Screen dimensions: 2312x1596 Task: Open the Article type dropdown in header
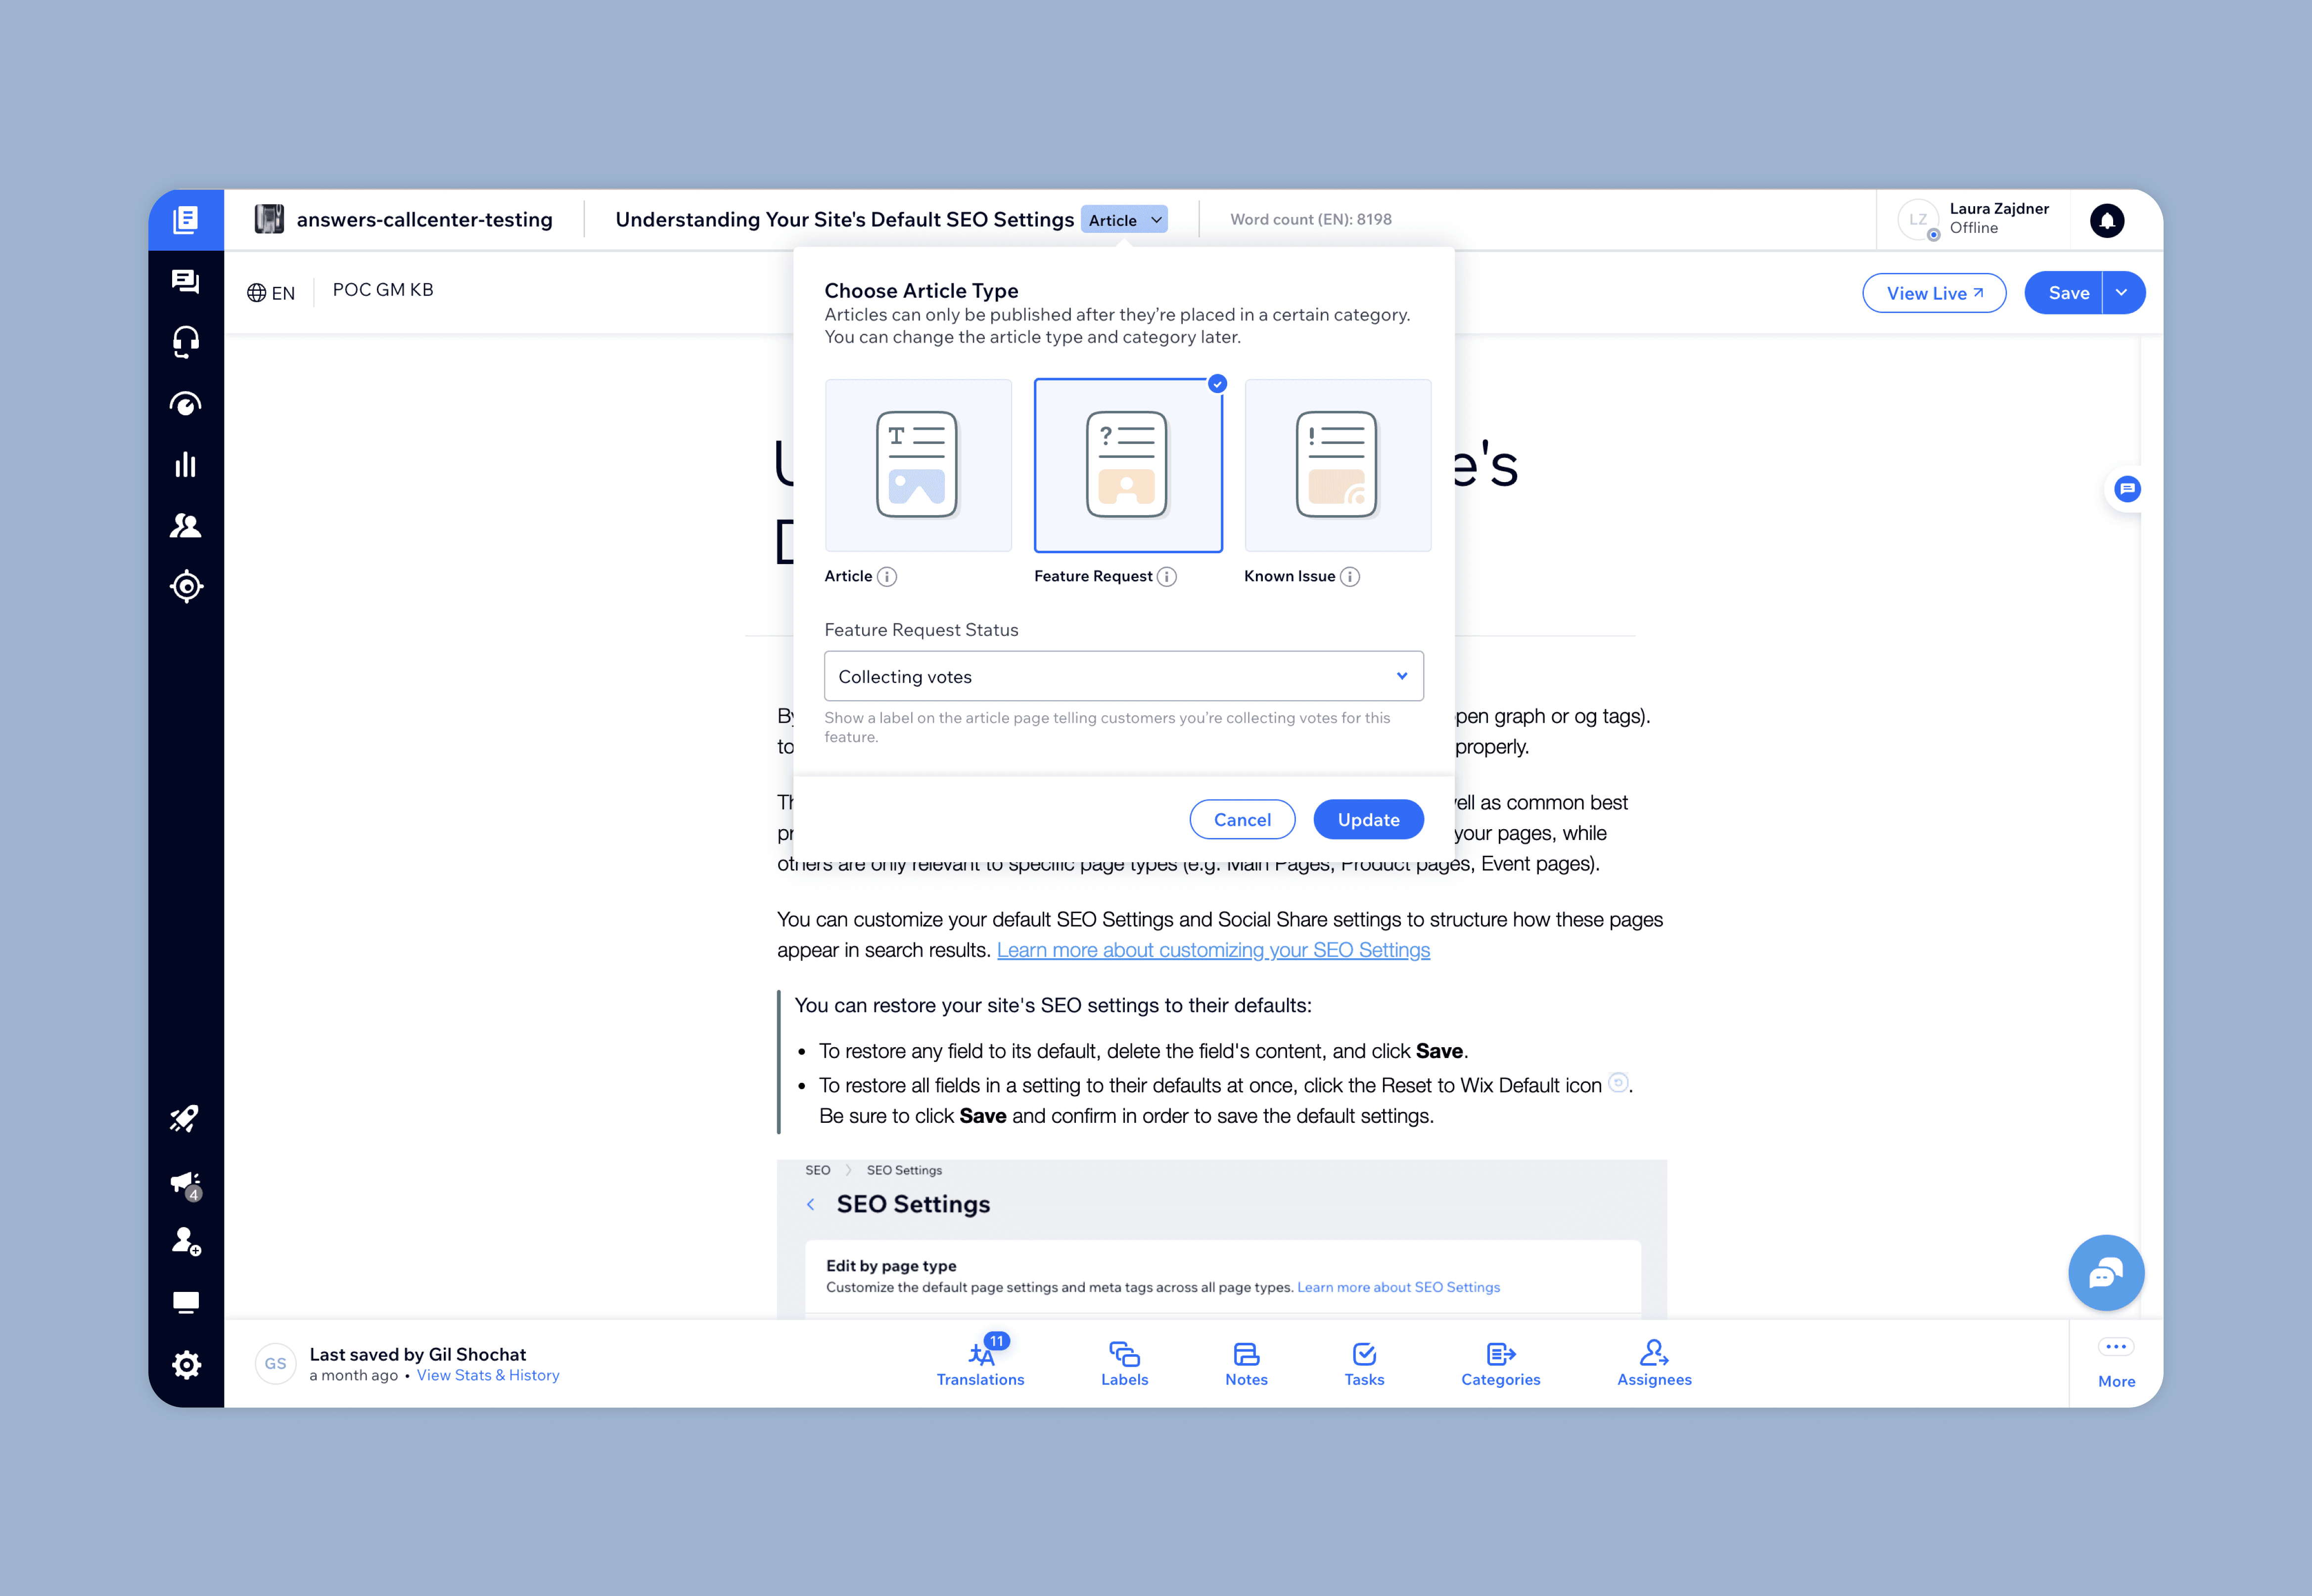pyautogui.click(x=1124, y=220)
